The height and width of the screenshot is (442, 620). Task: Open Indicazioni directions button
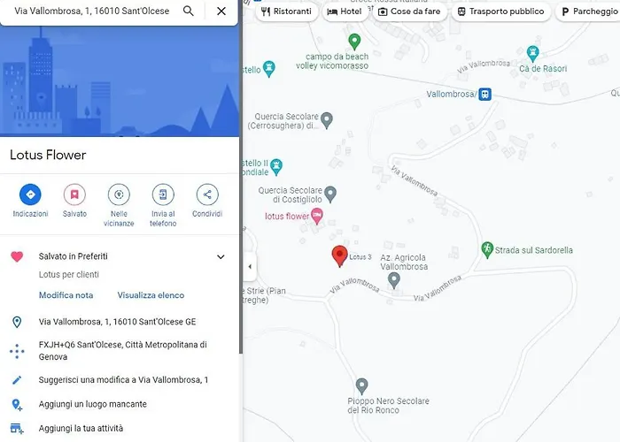[30, 195]
